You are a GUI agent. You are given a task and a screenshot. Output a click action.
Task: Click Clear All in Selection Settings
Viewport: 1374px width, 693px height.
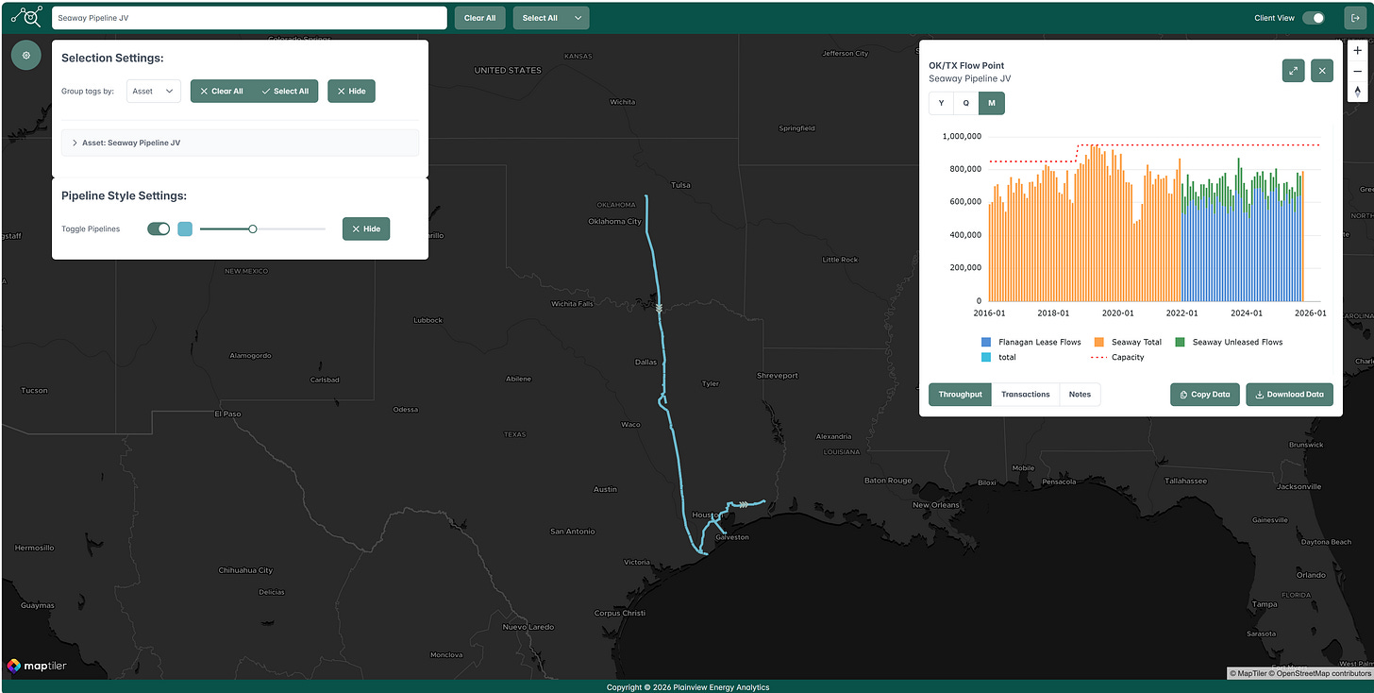[x=222, y=92]
